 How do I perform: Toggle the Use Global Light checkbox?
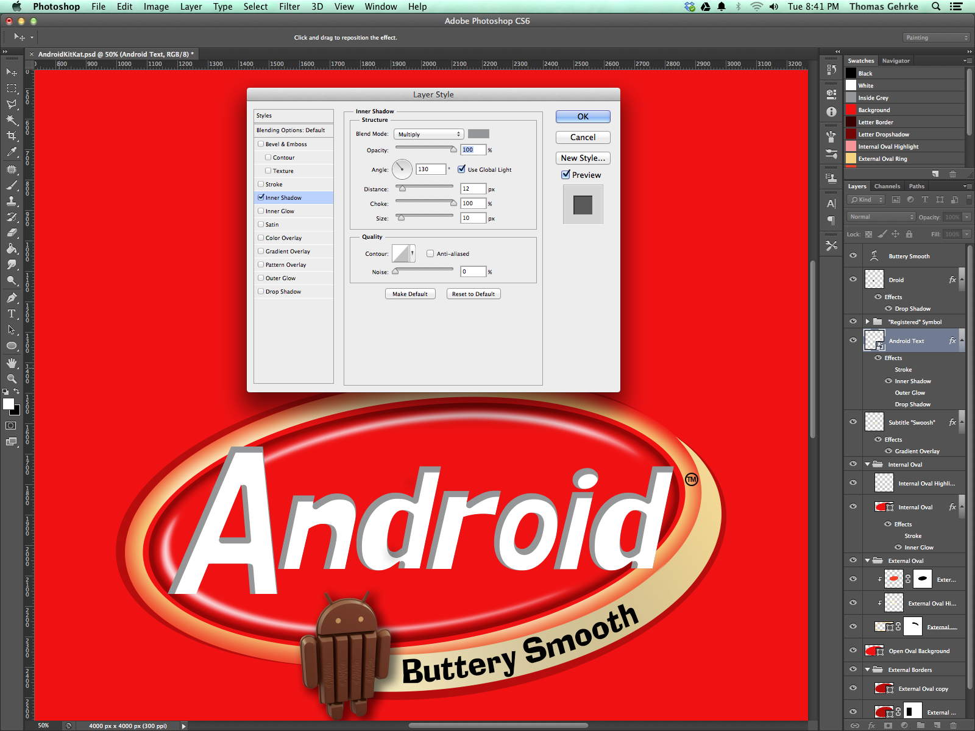click(x=462, y=169)
